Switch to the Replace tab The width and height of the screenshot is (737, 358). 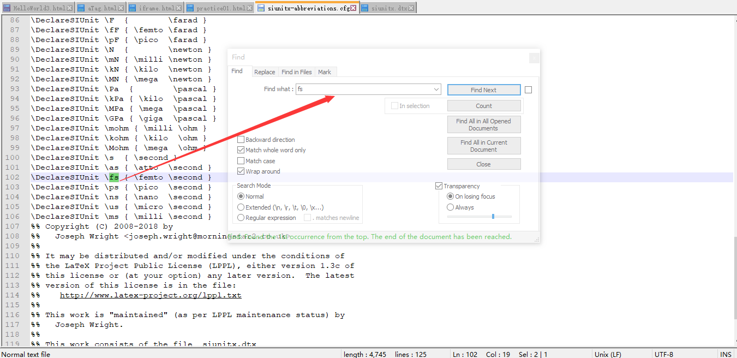(x=265, y=71)
